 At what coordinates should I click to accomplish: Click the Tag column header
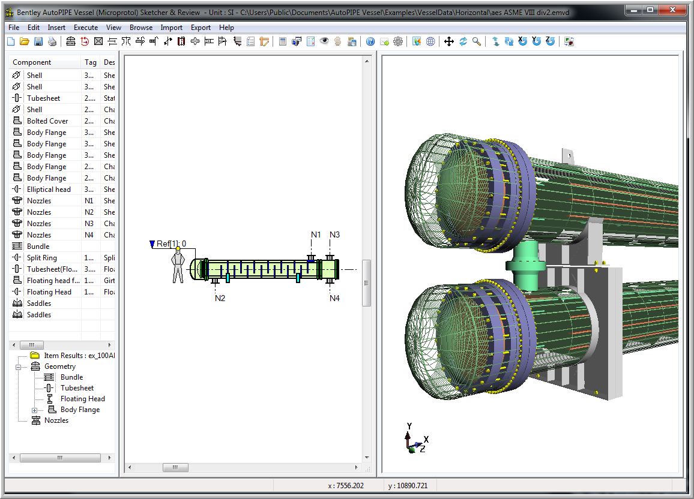click(x=91, y=62)
